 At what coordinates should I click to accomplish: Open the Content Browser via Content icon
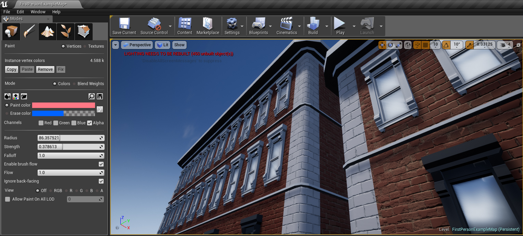pos(185,26)
